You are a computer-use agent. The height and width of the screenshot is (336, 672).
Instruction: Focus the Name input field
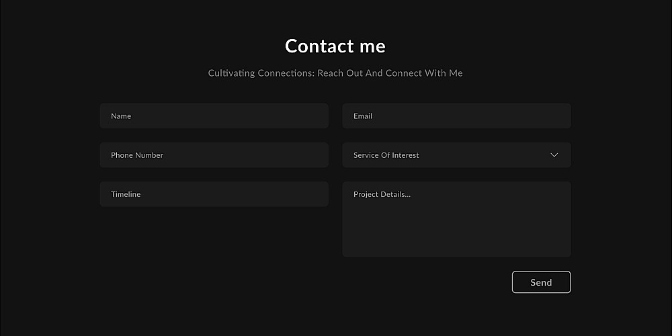214,116
